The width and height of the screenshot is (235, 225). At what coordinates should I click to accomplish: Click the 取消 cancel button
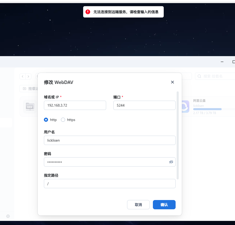[138, 205]
